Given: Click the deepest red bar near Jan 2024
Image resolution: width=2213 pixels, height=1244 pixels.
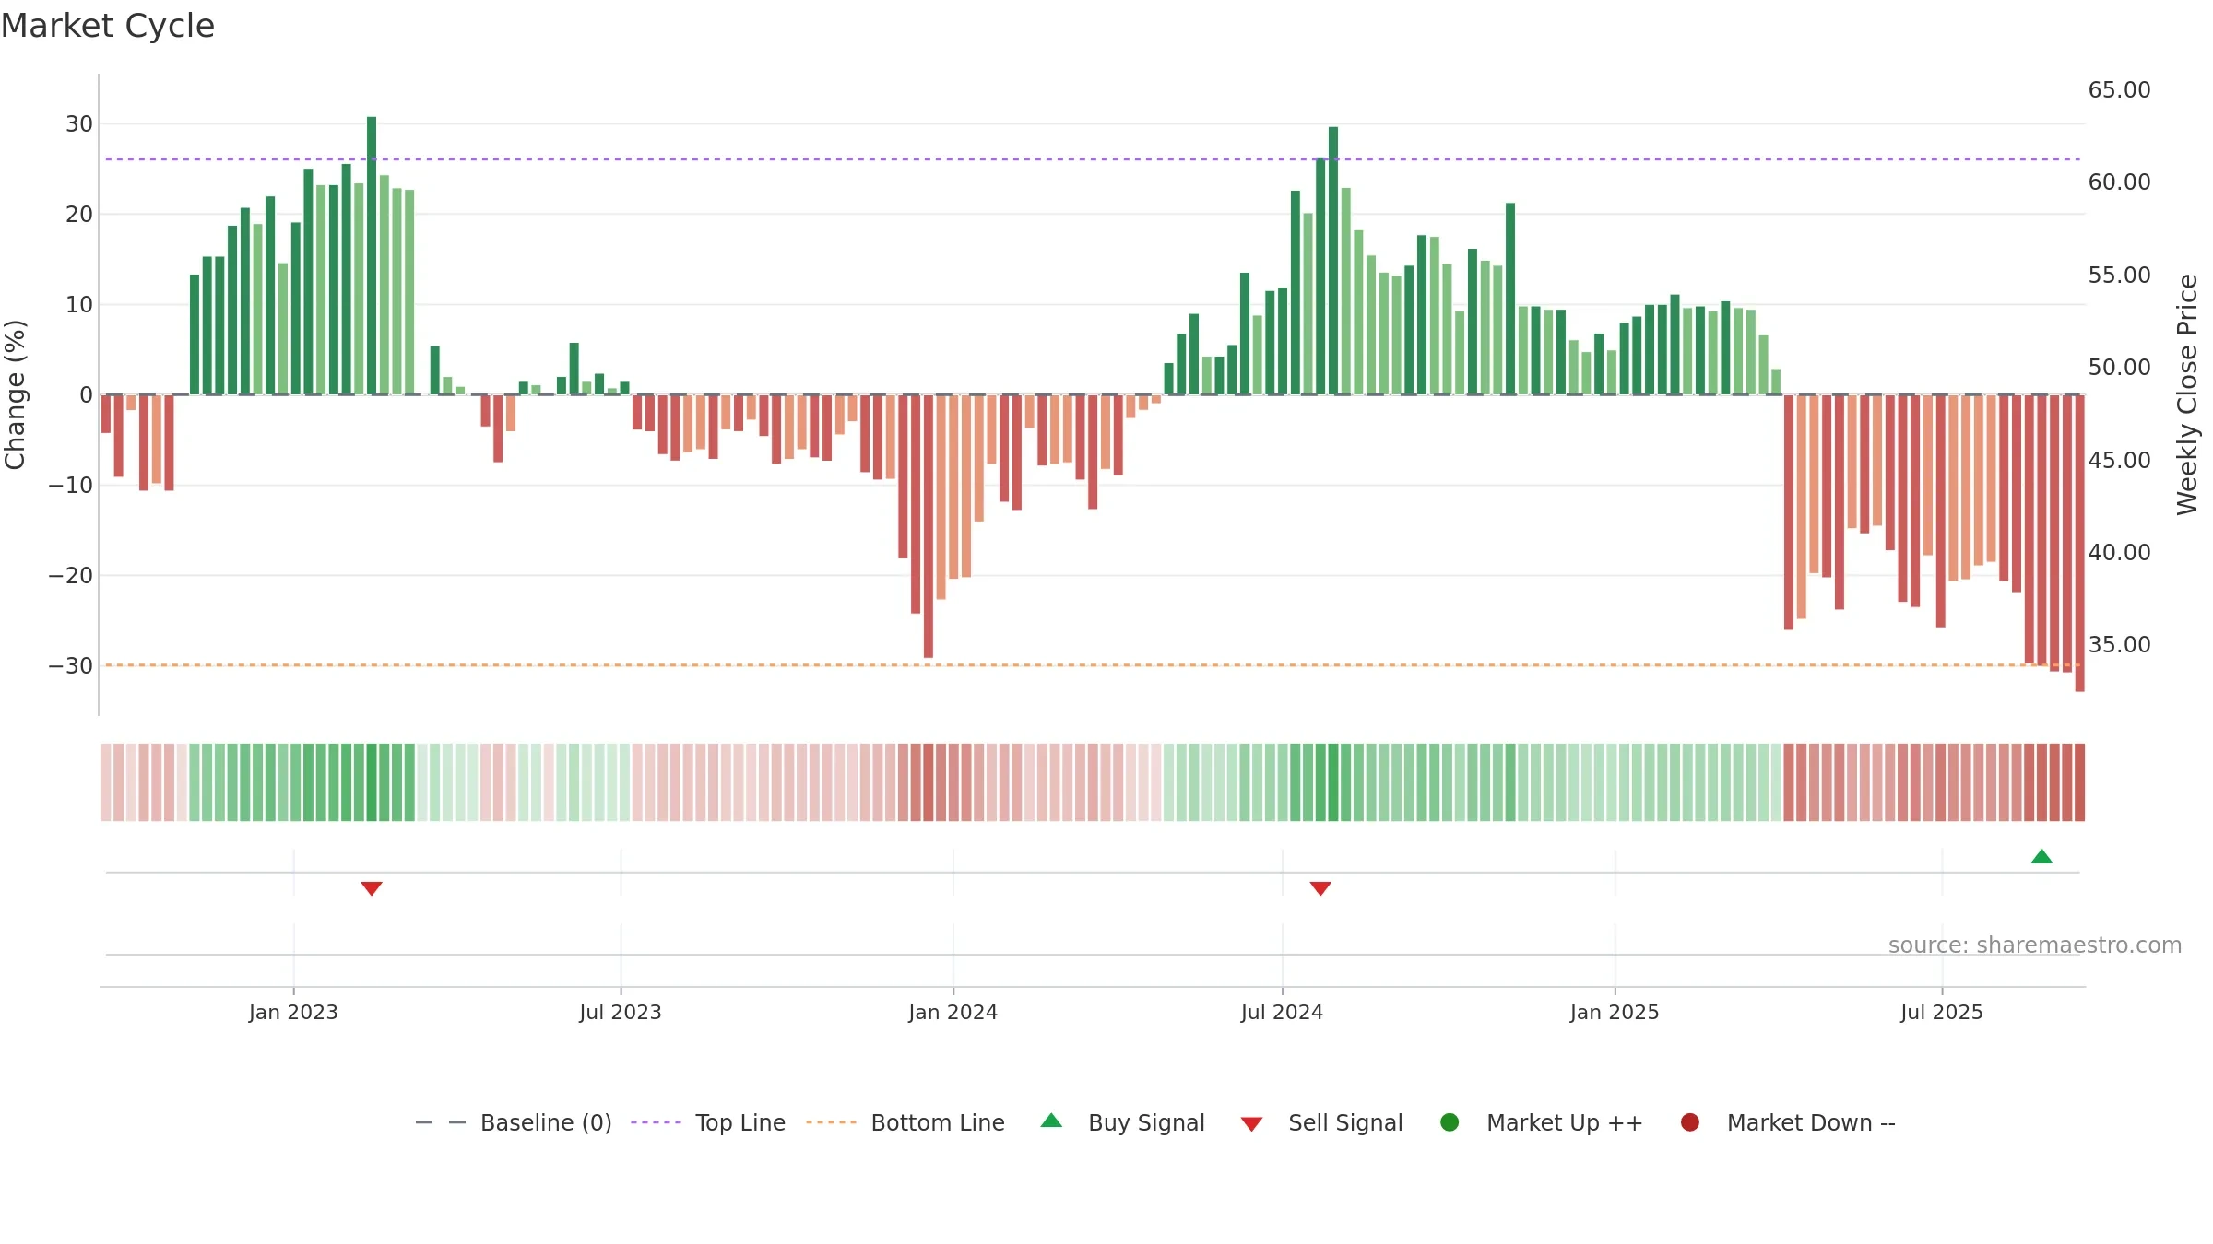Looking at the screenshot, I should click(929, 526).
